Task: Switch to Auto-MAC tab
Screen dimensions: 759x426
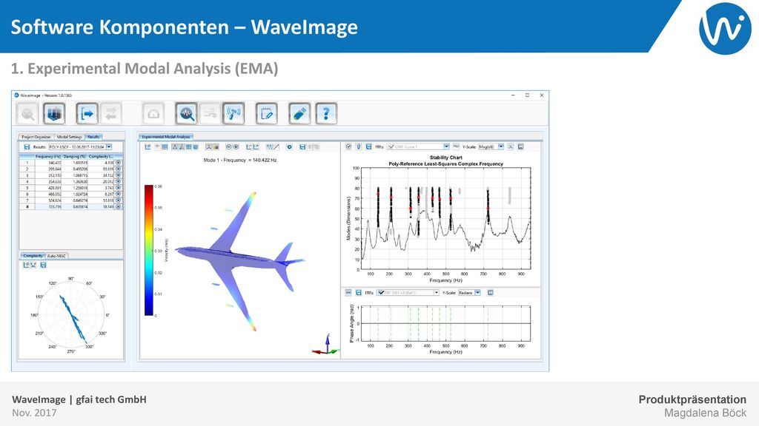Action: pos(56,256)
